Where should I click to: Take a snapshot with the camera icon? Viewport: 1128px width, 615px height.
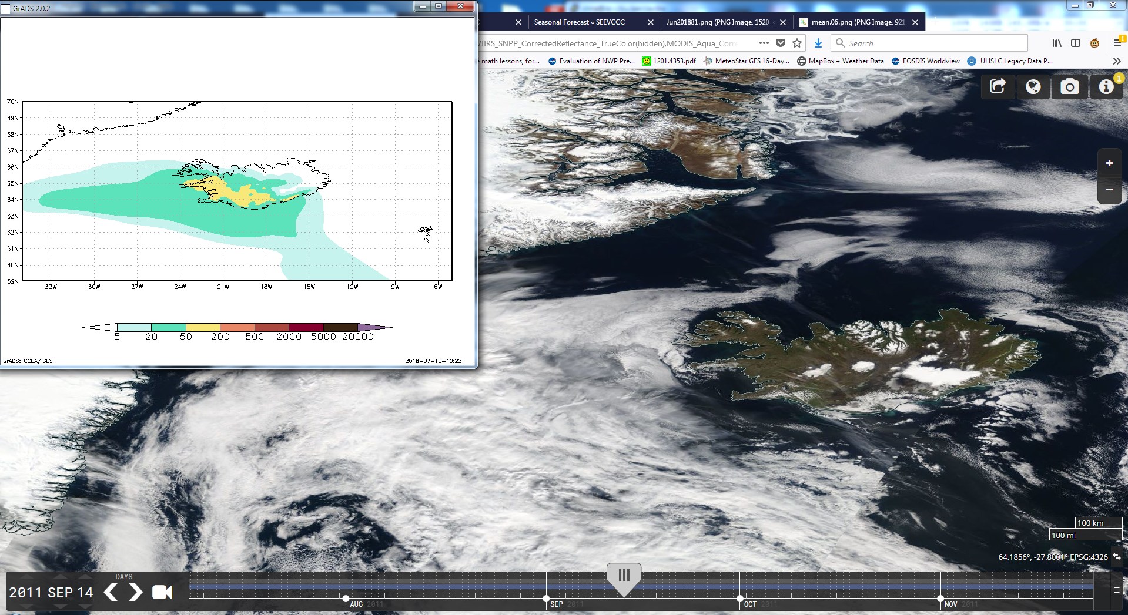pyautogui.click(x=1069, y=87)
